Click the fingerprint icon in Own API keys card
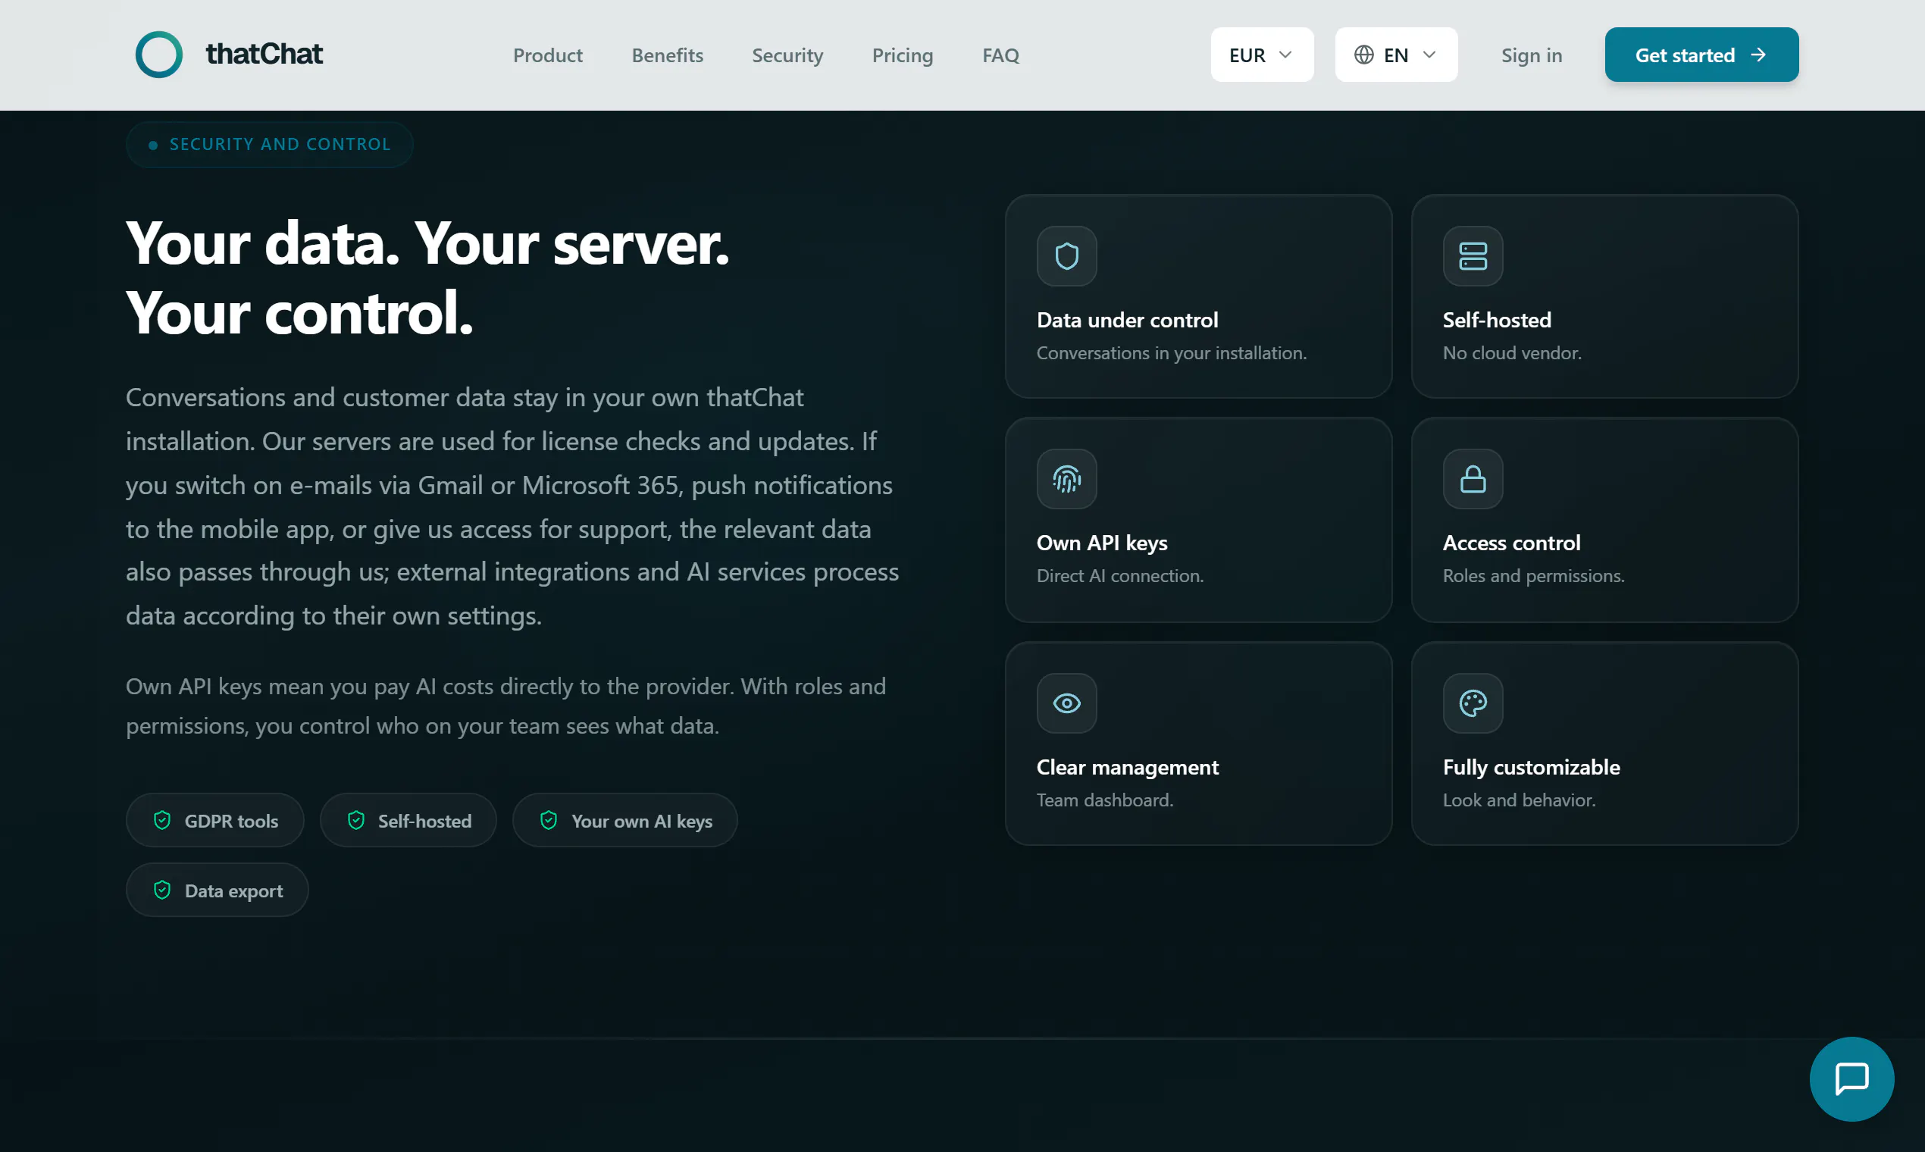The height and width of the screenshot is (1152, 1925). (1066, 479)
